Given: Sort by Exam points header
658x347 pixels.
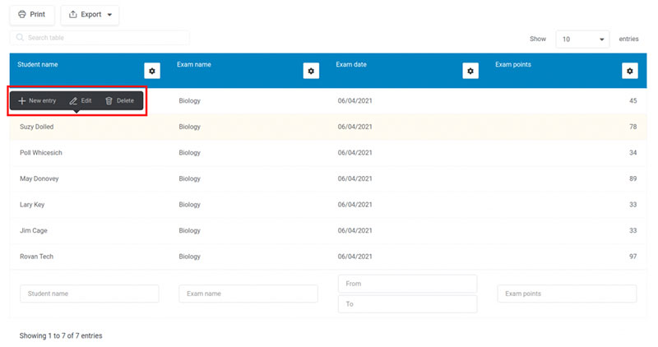Looking at the screenshot, I should (512, 64).
